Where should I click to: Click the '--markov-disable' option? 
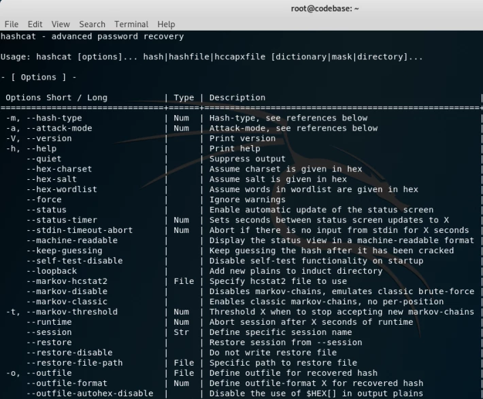point(67,291)
